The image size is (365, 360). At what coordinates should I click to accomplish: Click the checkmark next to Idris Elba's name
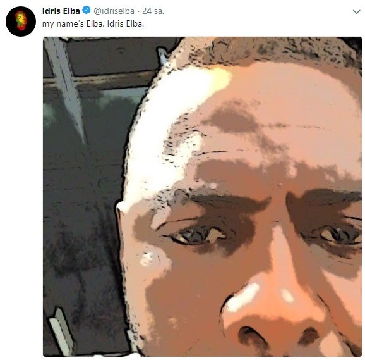[87, 11]
